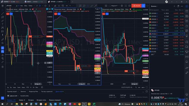Open YouTube from the taskbar
This screenshot has width=189, height=106.
75,104
